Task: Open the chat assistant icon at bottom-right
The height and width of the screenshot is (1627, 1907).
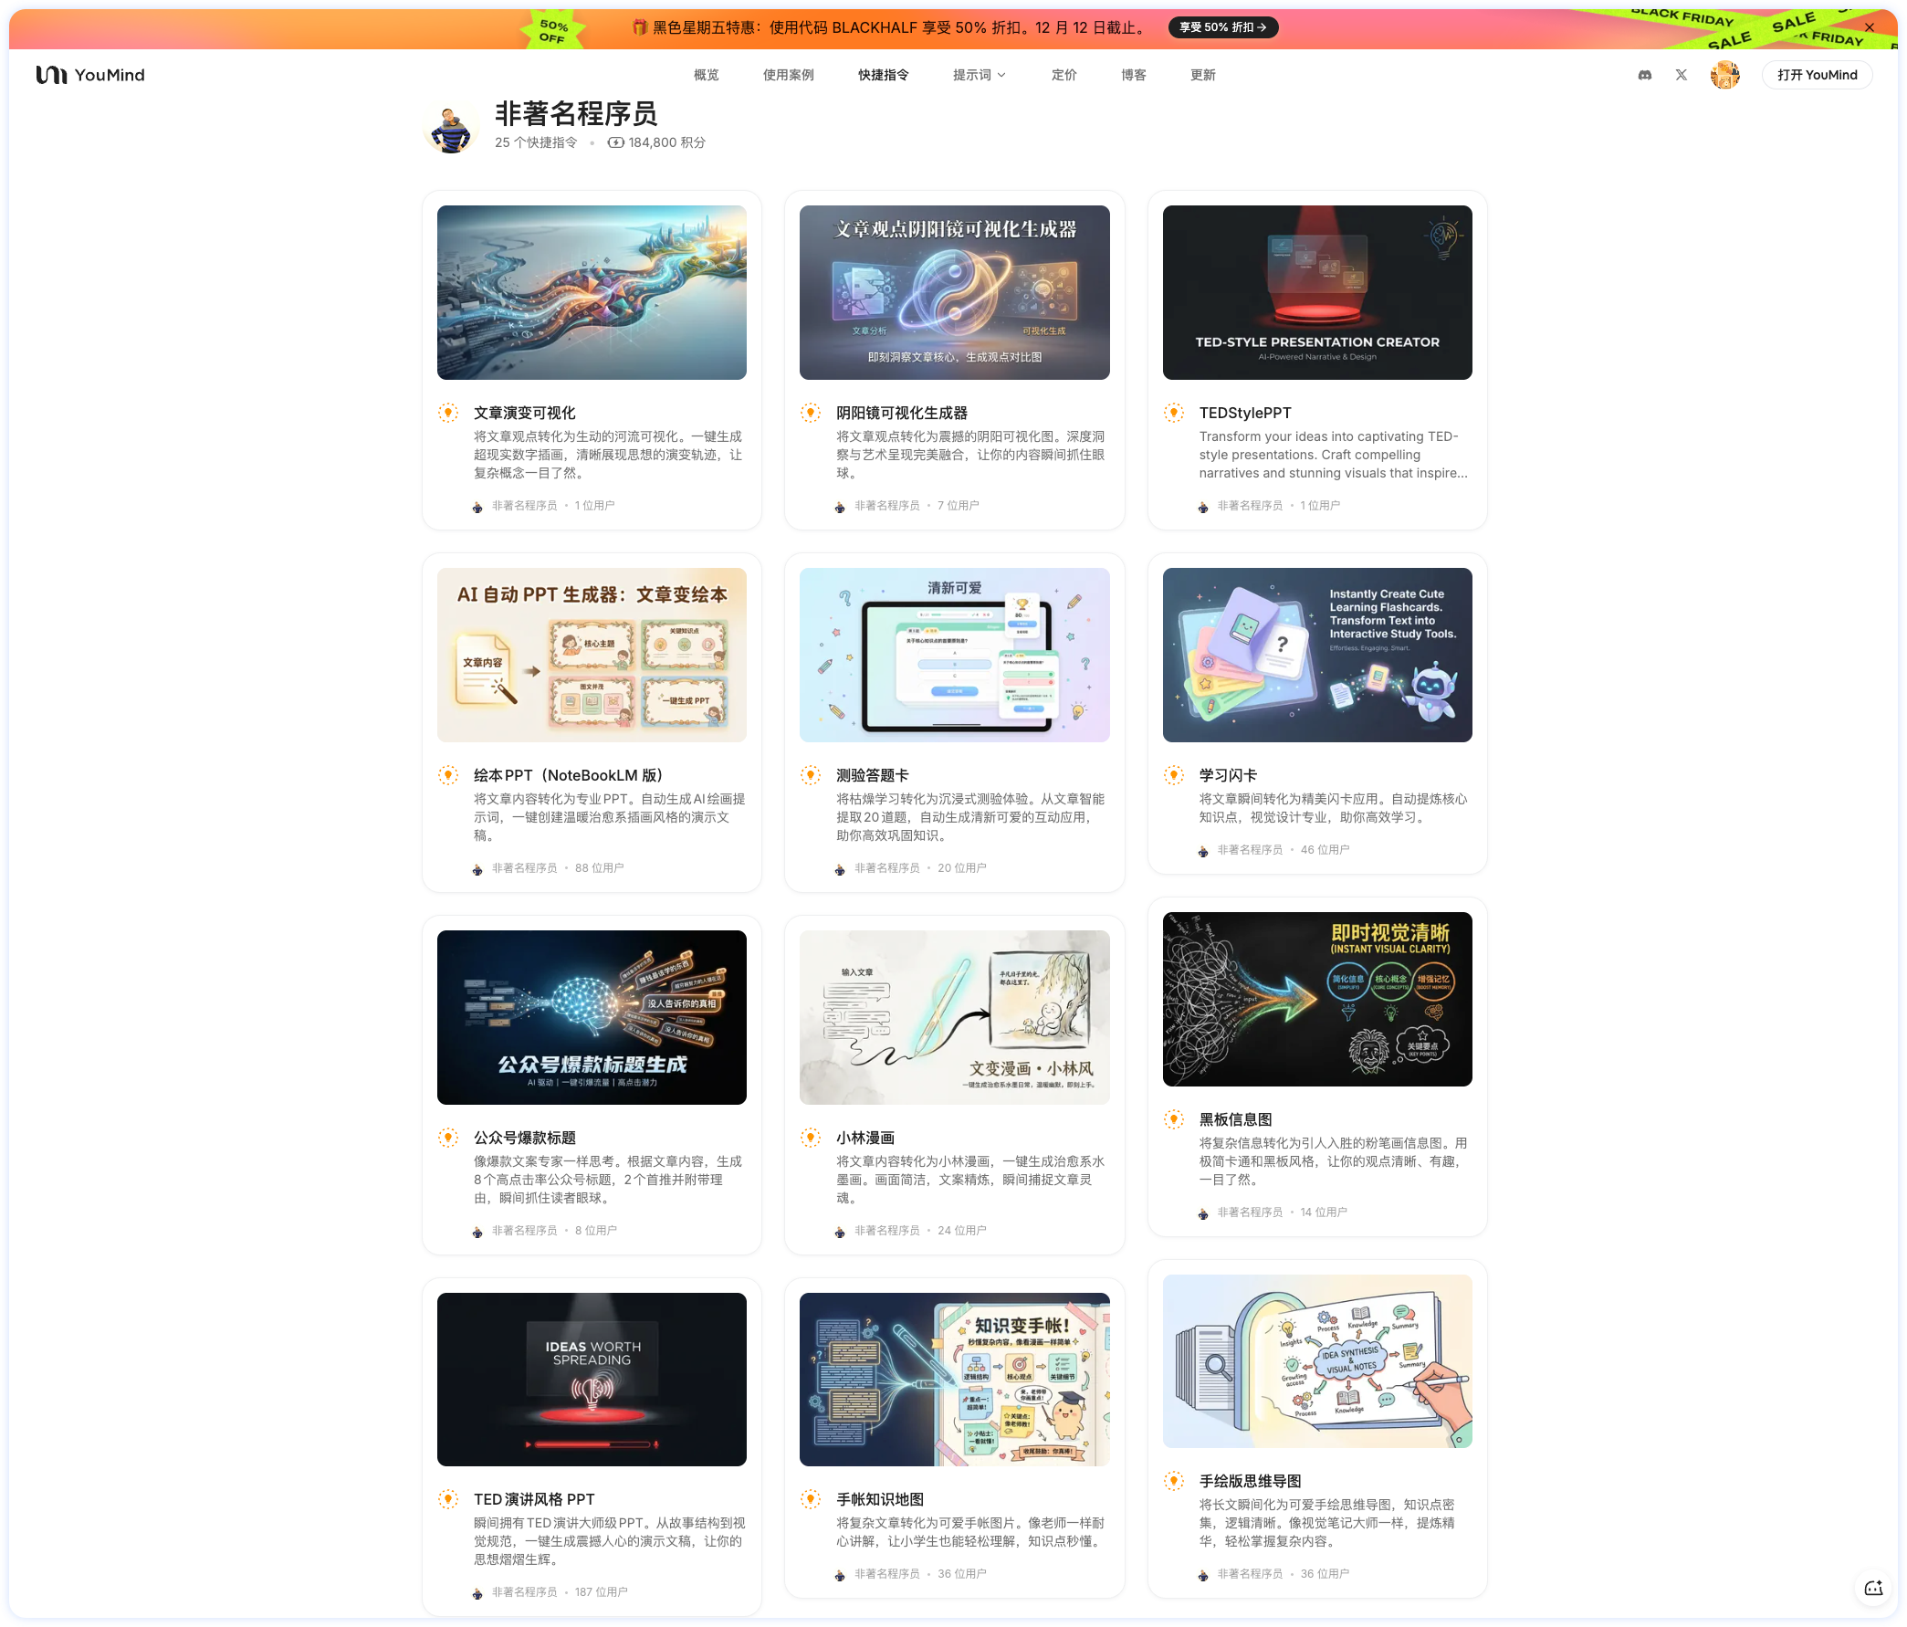Action: (x=1872, y=1588)
